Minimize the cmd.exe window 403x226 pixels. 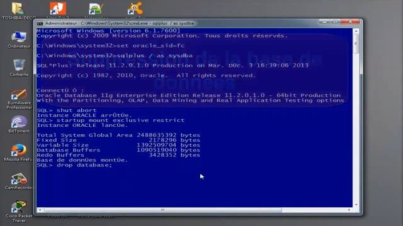[325, 22]
